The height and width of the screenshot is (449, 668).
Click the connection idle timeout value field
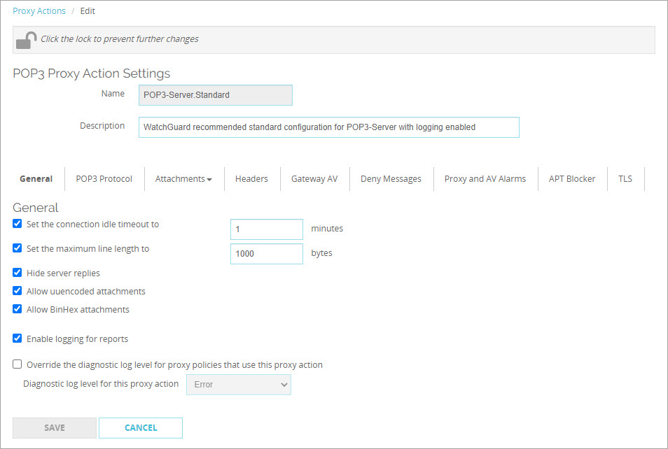266,229
